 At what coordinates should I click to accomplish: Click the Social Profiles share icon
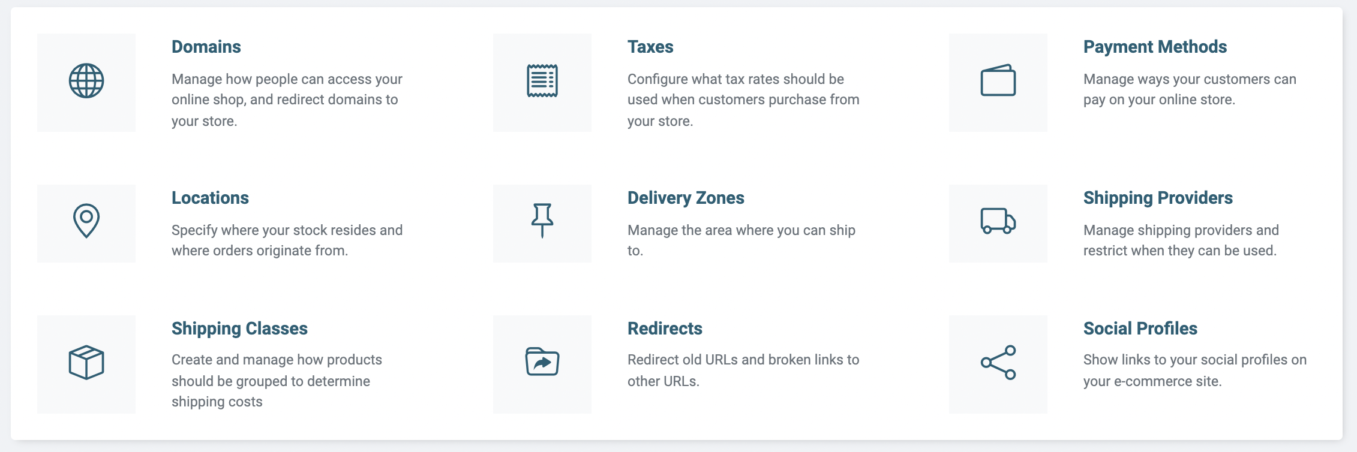[x=998, y=362]
